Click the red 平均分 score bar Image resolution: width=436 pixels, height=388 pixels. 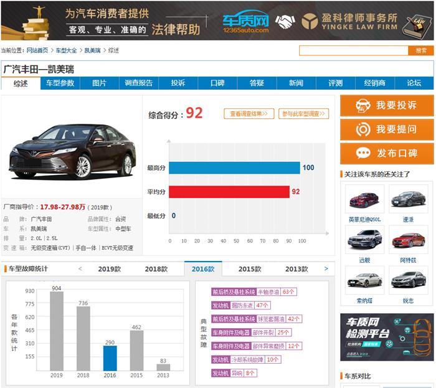pyautogui.click(x=229, y=192)
